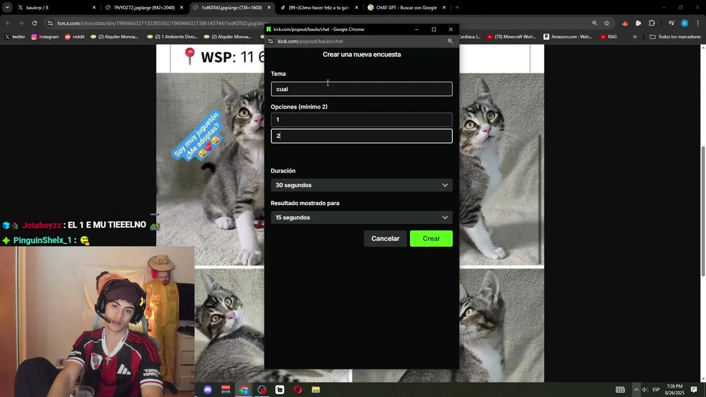Open a new tab with plus button
This screenshot has width=706, height=397.
(x=457, y=8)
